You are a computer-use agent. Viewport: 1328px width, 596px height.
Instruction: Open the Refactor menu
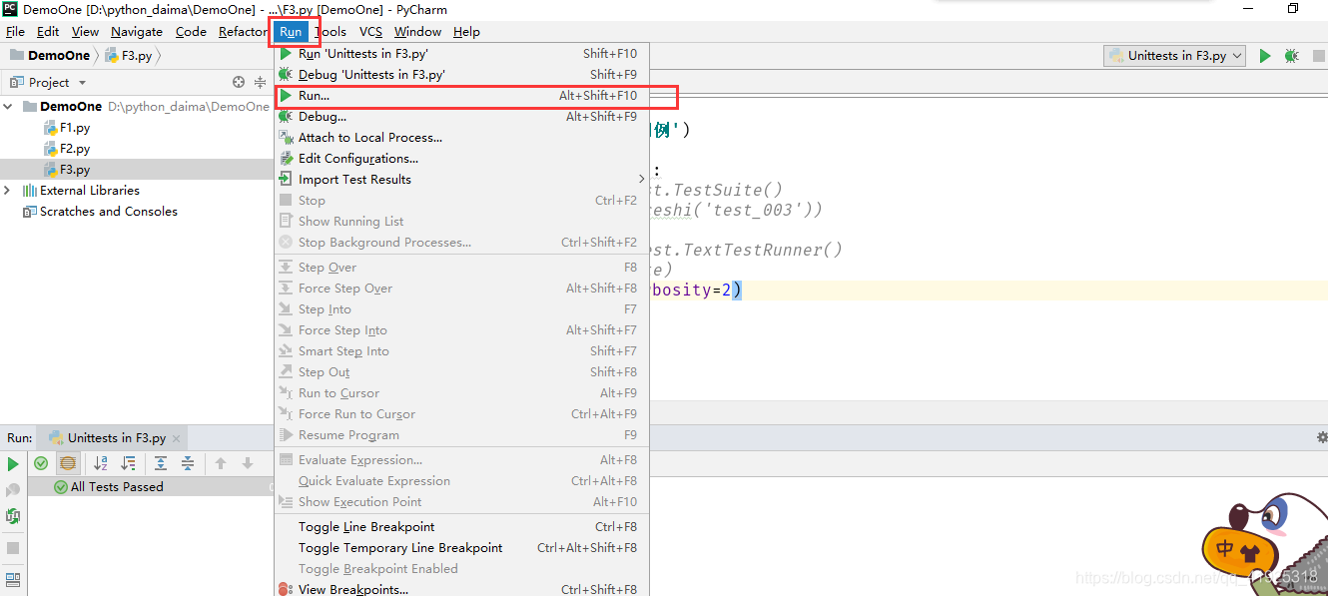pos(243,32)
